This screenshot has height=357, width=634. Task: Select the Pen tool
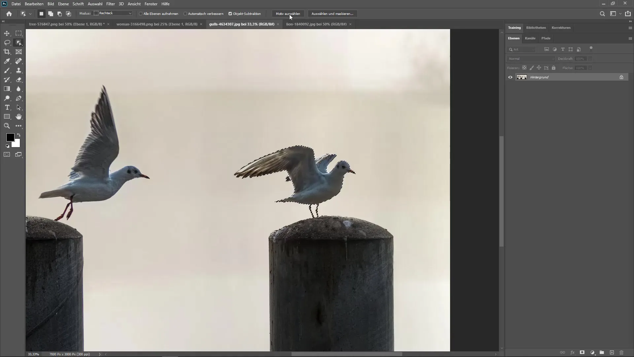pos(19,98)
